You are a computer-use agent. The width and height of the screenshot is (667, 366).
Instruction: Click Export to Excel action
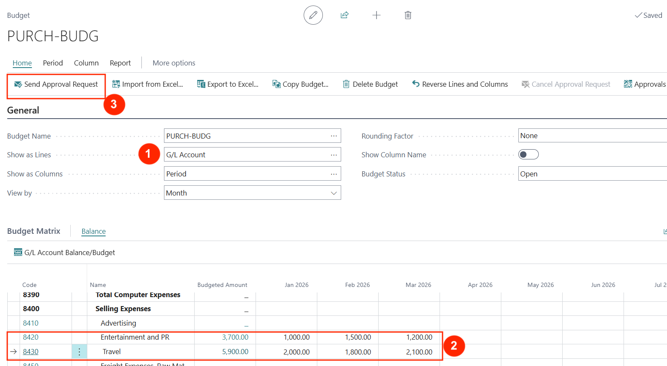(x=228, y=84)
